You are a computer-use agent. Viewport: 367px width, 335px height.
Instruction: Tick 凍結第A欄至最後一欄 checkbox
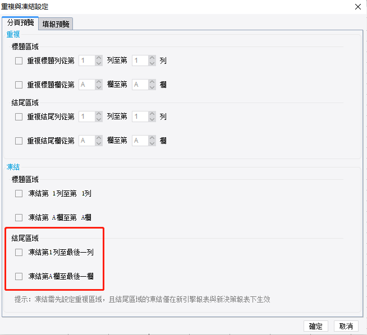tap(19, 276)
